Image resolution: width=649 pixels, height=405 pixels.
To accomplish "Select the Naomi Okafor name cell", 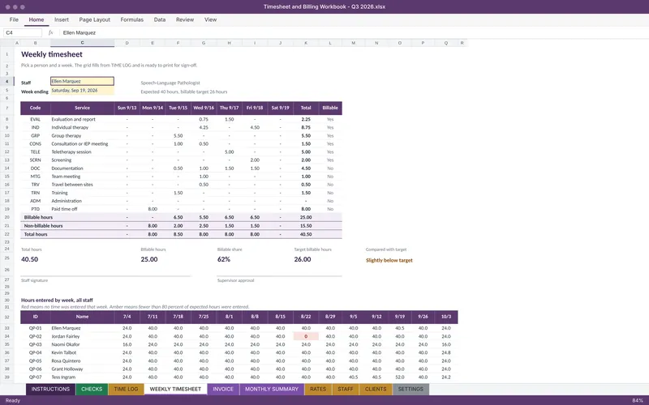I will [x=82, y=345].
